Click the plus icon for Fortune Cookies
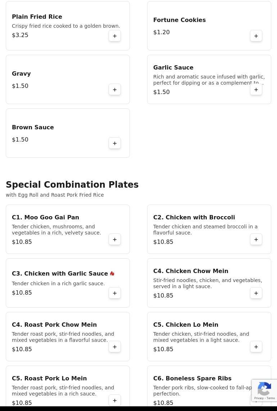The image size is (277, 411). click(x=256, y=36)
